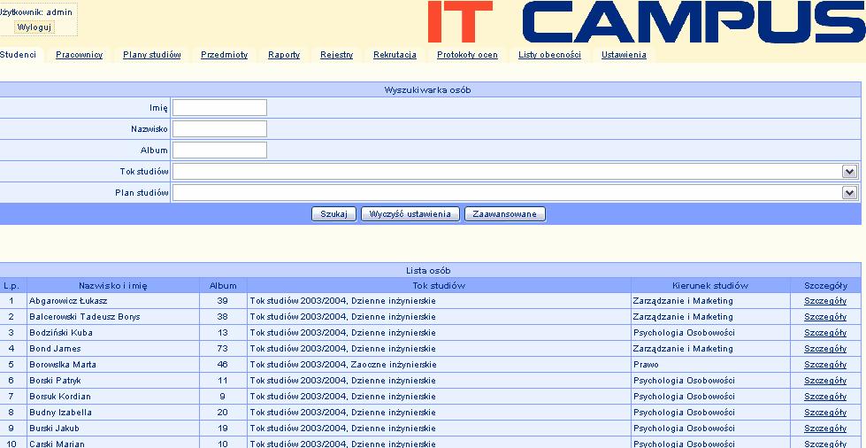Open the Raporty tab

[x=284, y=55]
